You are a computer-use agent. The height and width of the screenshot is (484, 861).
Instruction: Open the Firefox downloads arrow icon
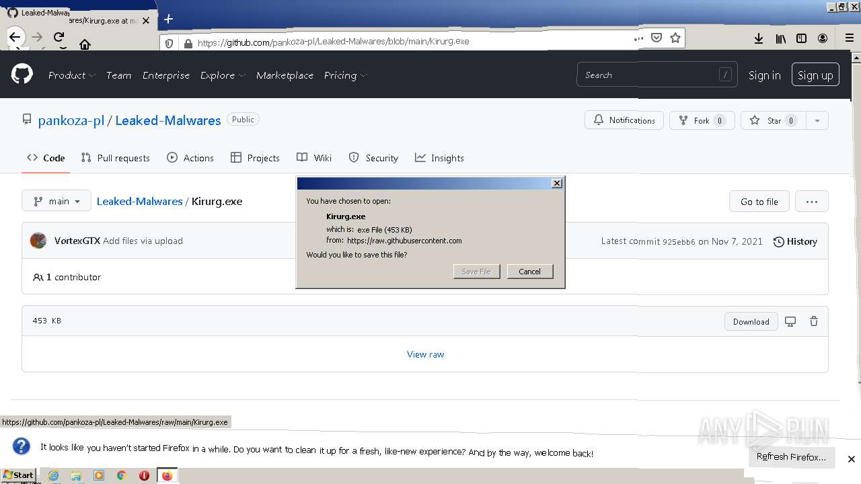759,39
